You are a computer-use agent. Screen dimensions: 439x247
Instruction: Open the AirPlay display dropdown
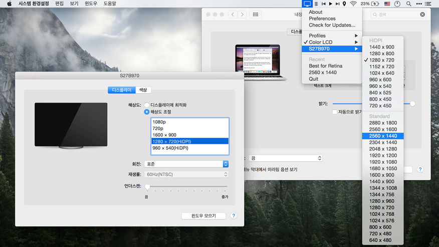[x=285, y=158]
